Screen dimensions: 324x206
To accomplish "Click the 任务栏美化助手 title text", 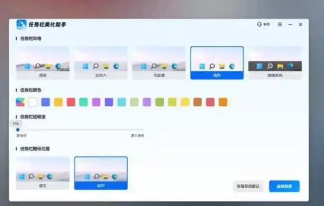I will pos(48,25).
